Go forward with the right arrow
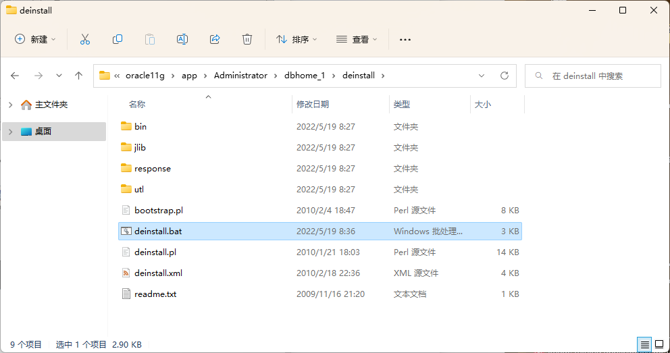The image size is (670, 353). point(38,76)
